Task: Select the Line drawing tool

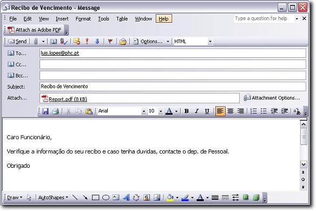Action: 75,197
